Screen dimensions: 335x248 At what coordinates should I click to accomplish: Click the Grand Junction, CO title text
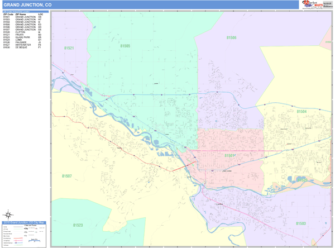pos(27,4)
